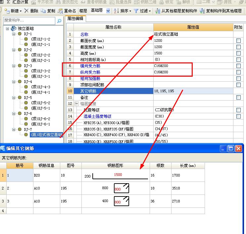Click the 排序 sort icon
This screenshot has width=246, height=234.
[x=116, y=11]
